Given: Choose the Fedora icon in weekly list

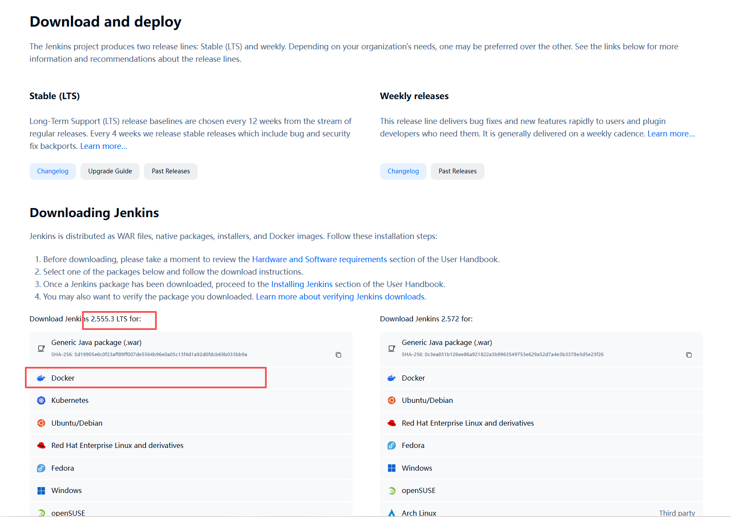Looking at the screenshot, I should coord(392,445).
